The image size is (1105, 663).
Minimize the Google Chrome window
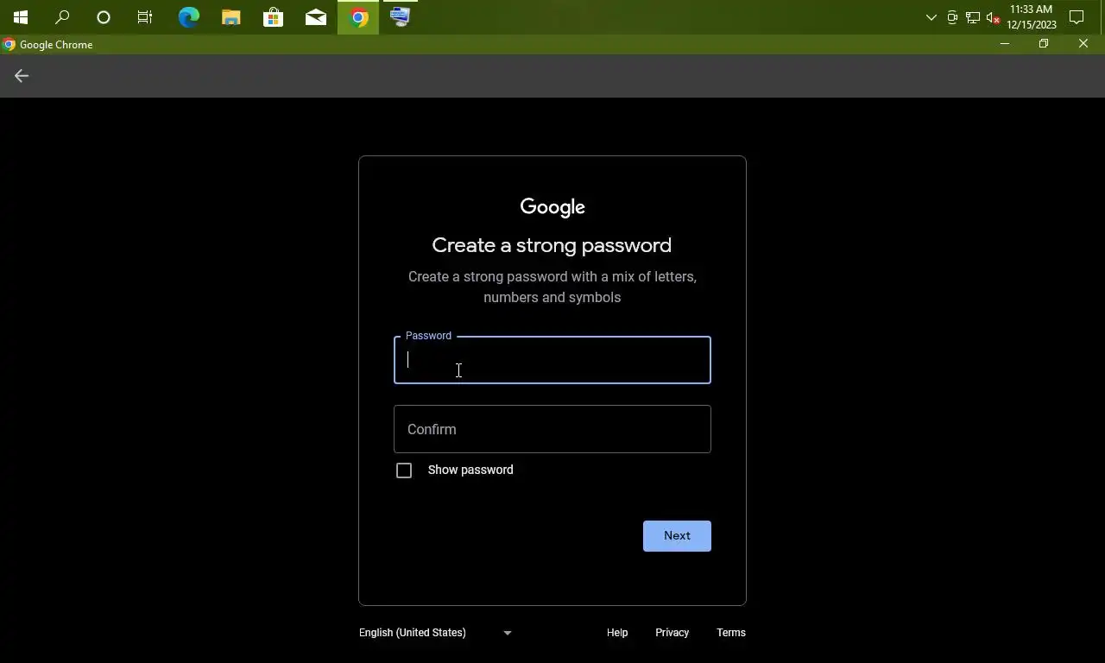click(x=1004, y=44)
